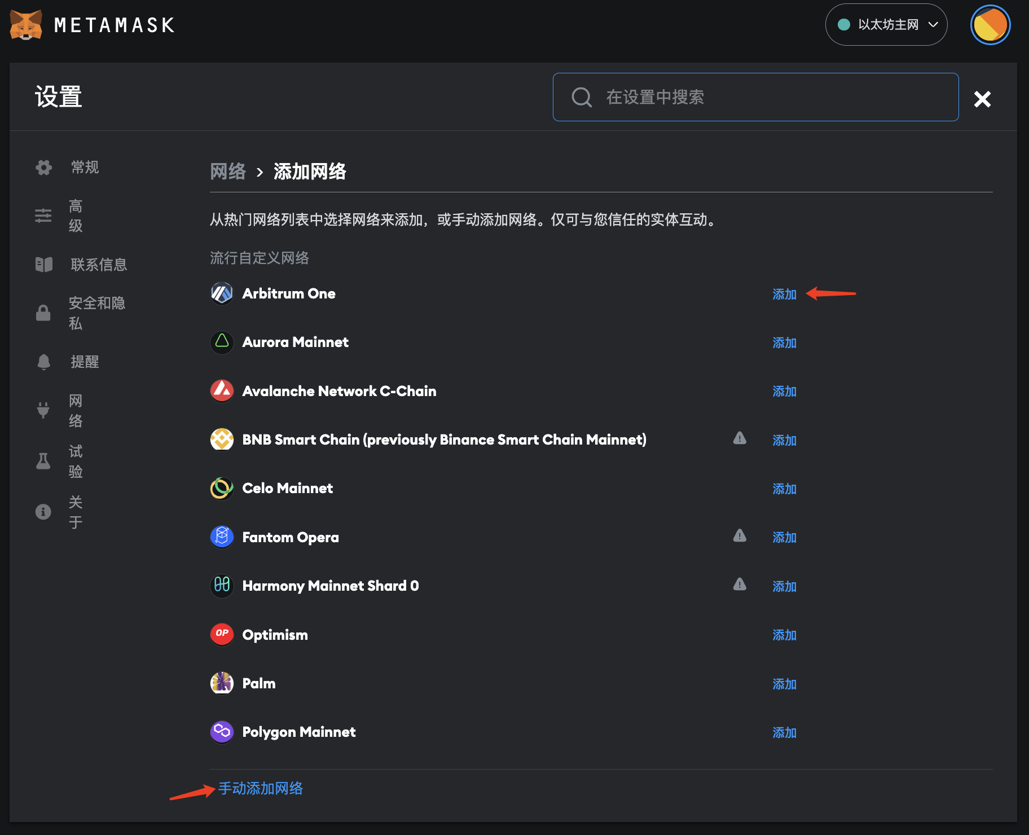Open the 安全和隐私 settings tab
Viewport: 1029px width, 835px height.
point(96,313)
